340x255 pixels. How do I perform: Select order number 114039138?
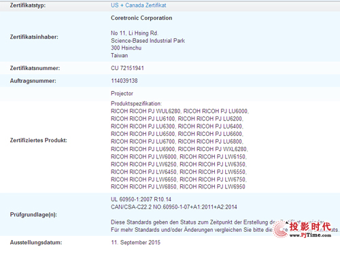[x=124, y=81]
